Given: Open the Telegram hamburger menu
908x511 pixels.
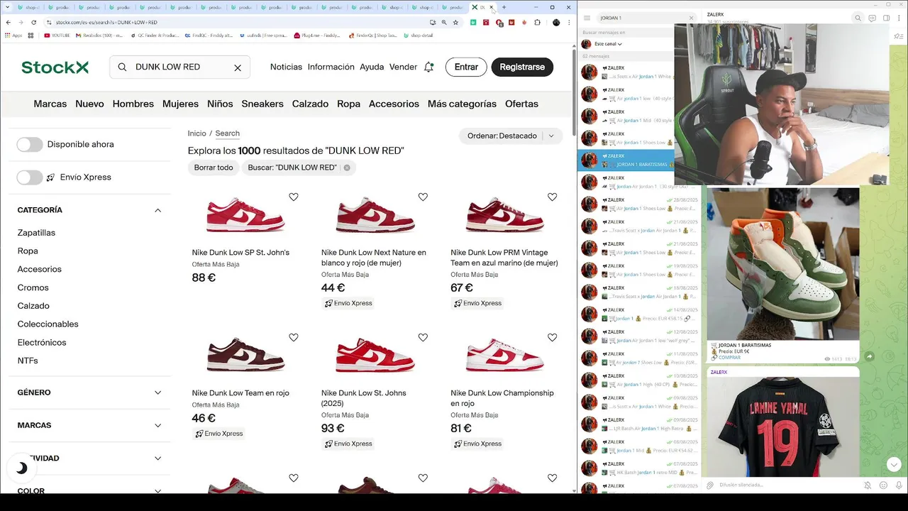Looking at the screenshot, I should pos(587,18).
